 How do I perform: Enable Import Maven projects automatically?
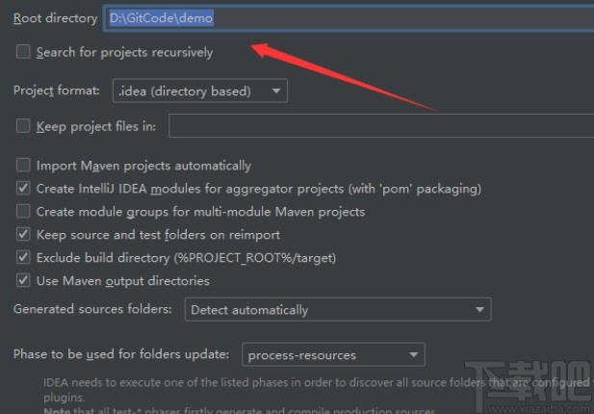[x=23, y=166]
